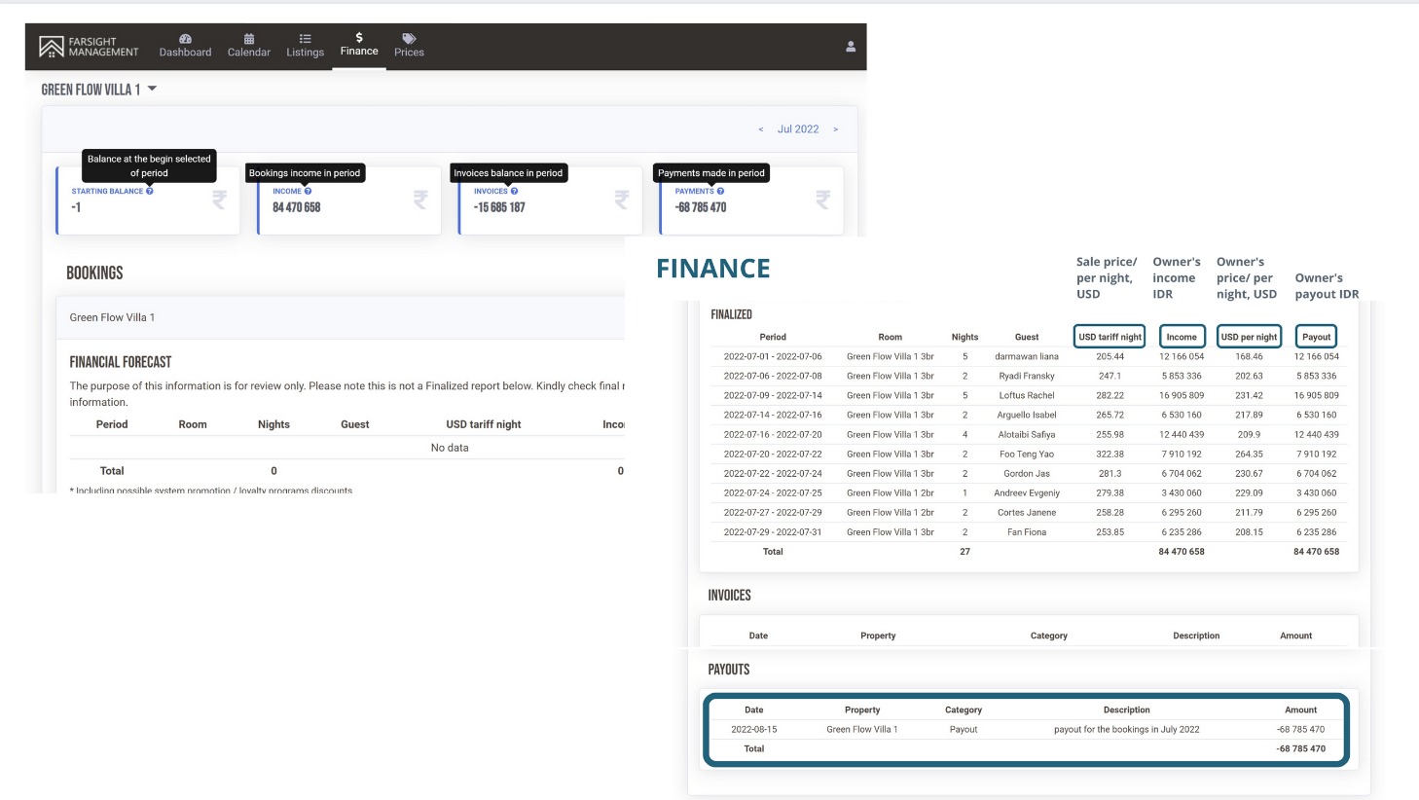The image size is (1419, 800).
Task: Open the Dashboard tab
Action: click(185, 46)
